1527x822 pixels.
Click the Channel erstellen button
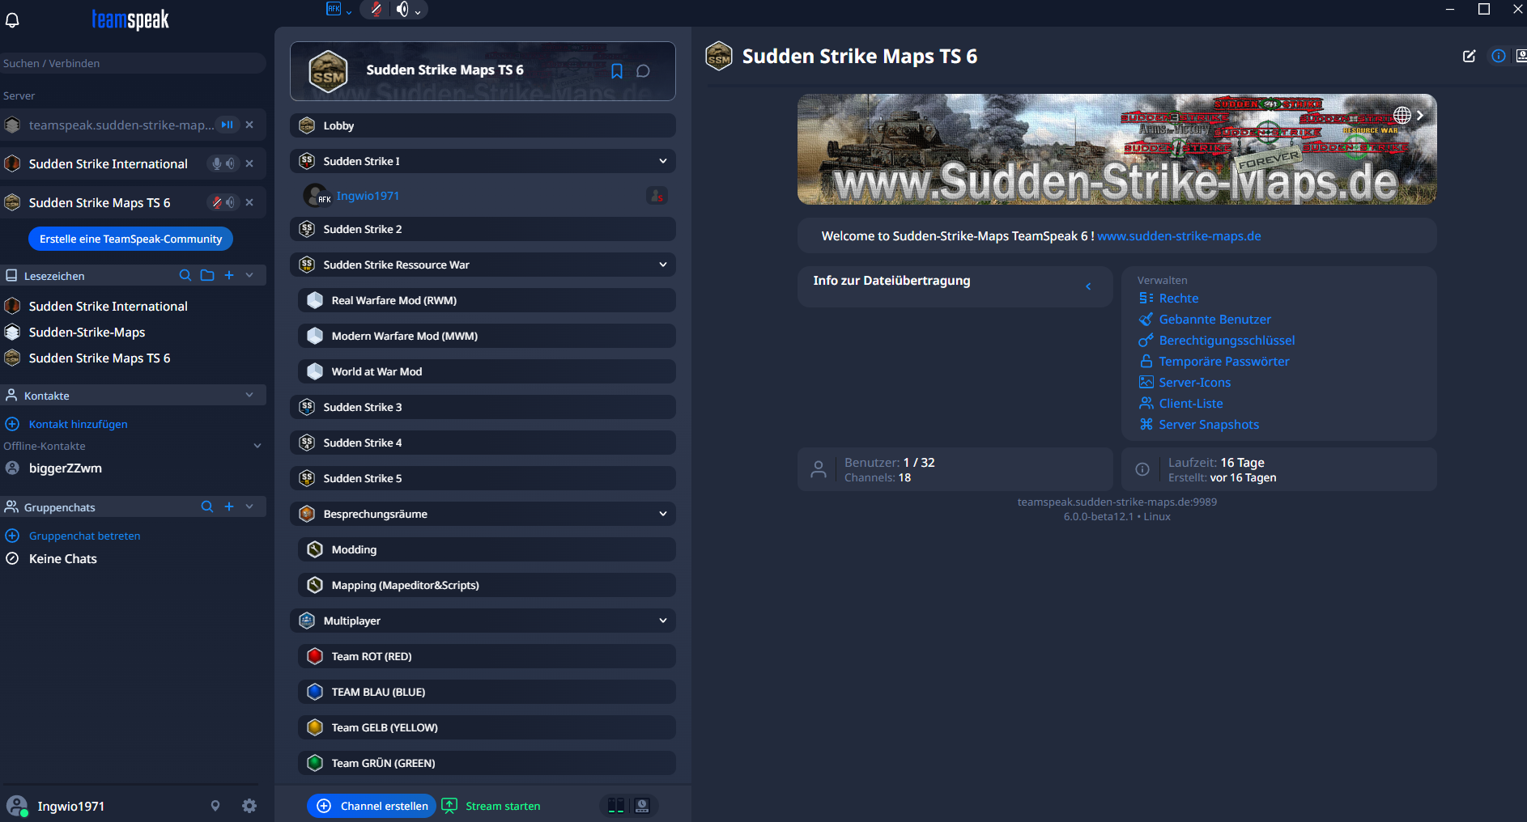pos(372,806)
